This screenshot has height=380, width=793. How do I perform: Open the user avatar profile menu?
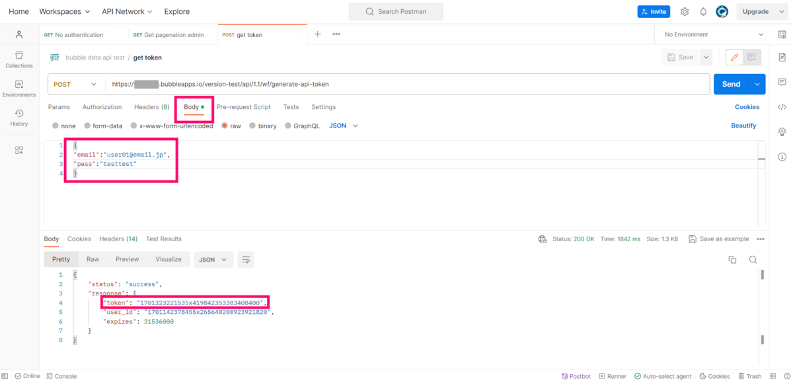tap(722, 12)
